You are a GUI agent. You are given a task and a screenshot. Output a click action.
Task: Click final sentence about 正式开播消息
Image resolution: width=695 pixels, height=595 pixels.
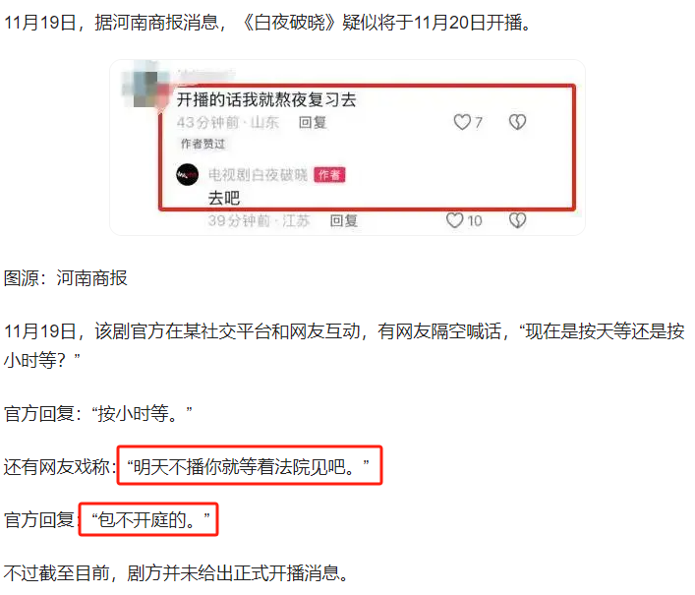tap(176, 572)
